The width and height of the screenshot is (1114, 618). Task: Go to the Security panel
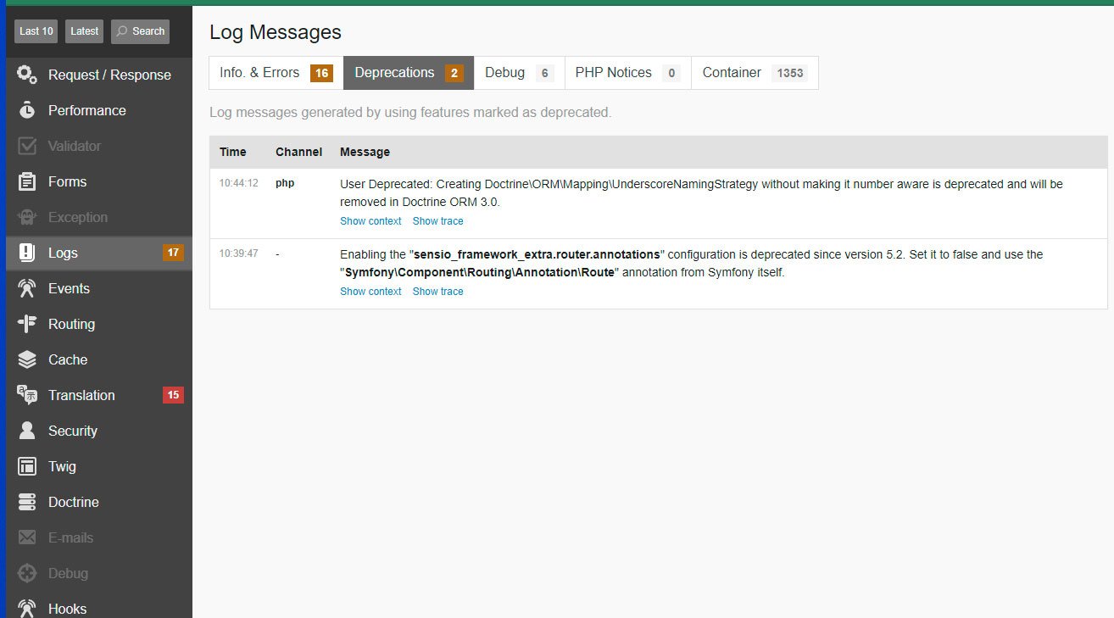(x=99, y=431)
